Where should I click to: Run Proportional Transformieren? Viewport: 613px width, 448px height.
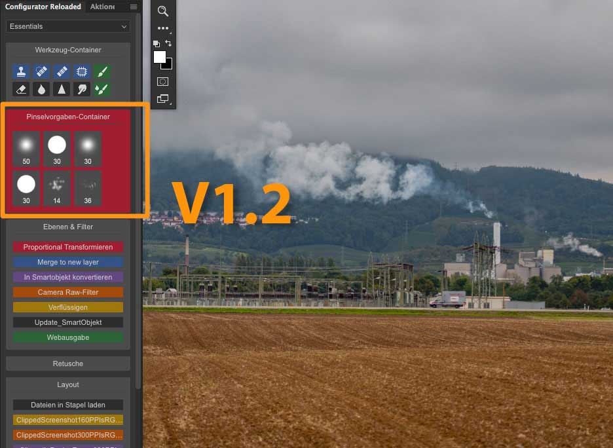68,247
